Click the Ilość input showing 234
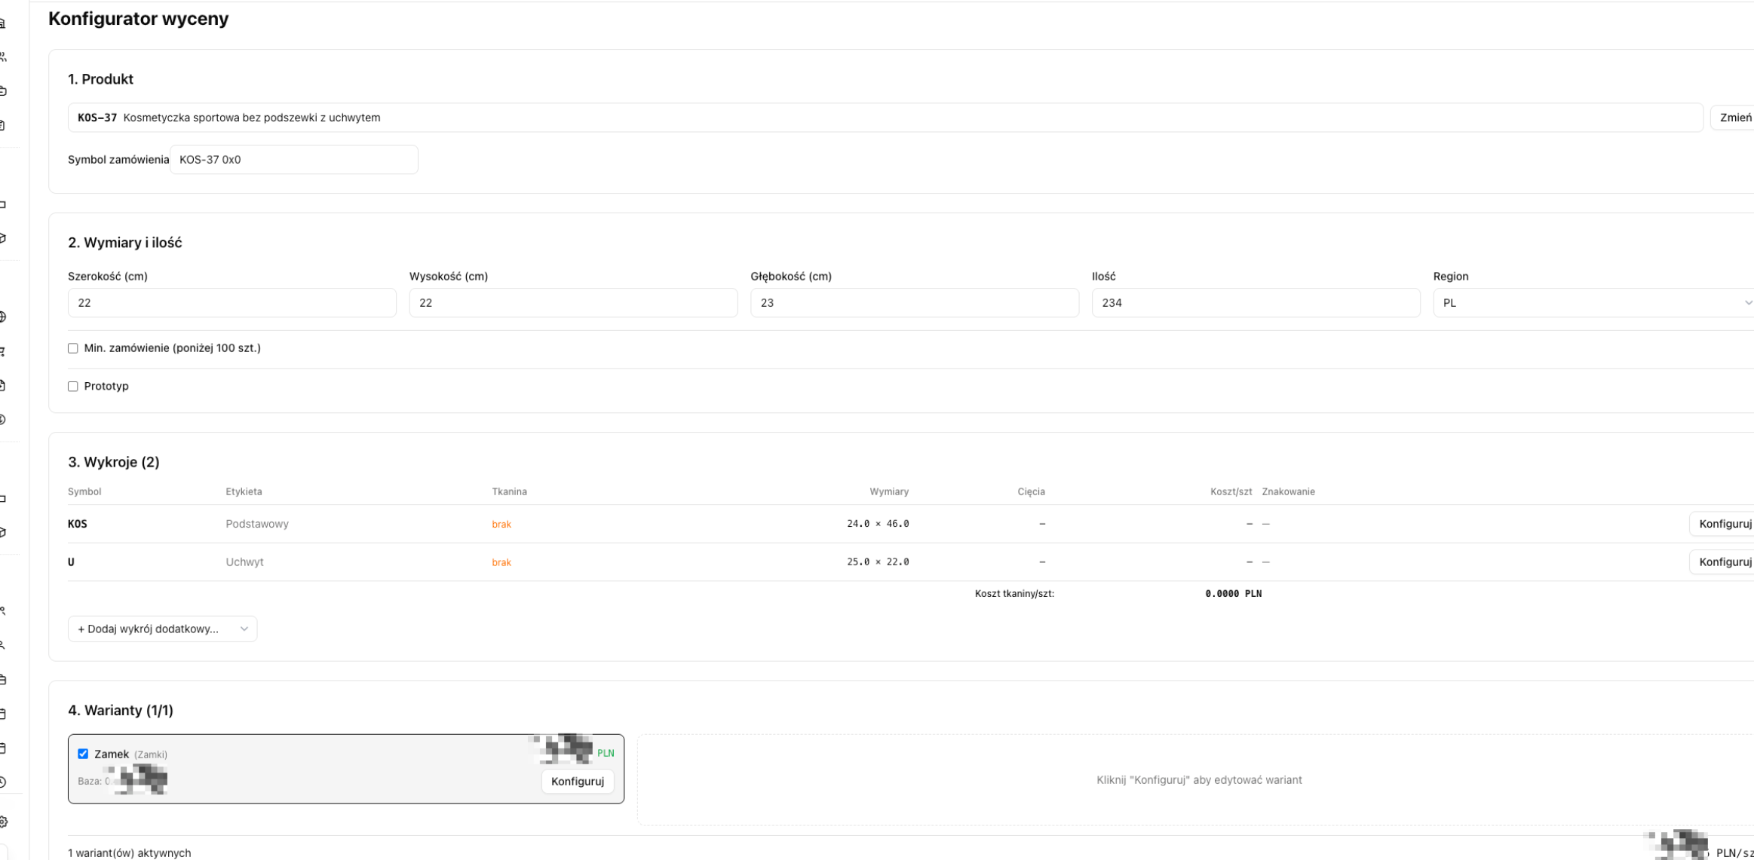Viewport: 1754px width, 860px height. click(1256, 303)
